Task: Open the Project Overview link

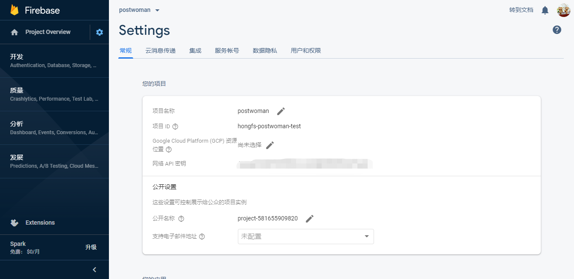Action: (48, 32)
